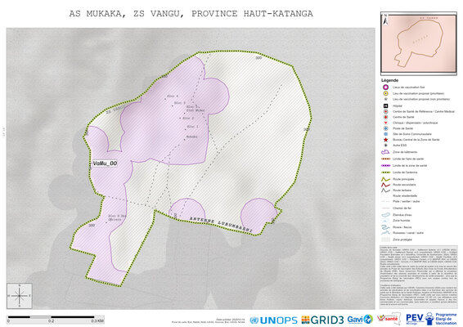Click the red Route secondaire legend symbol

coord(385,185)
